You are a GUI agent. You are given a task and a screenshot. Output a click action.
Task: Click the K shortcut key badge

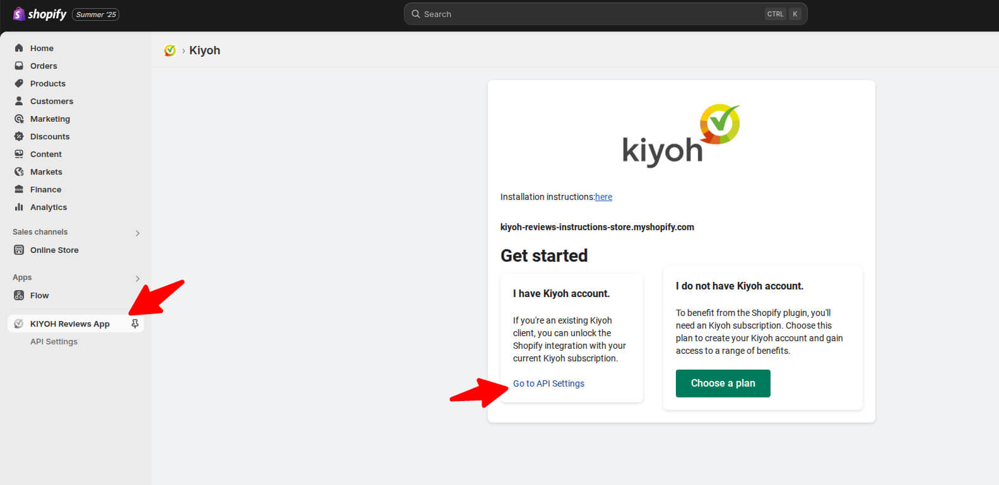(795, 14)
